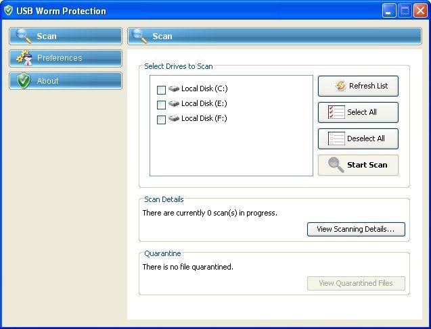
Task: Click the Select All checklist icon
Action: click(x=336, y=112)
